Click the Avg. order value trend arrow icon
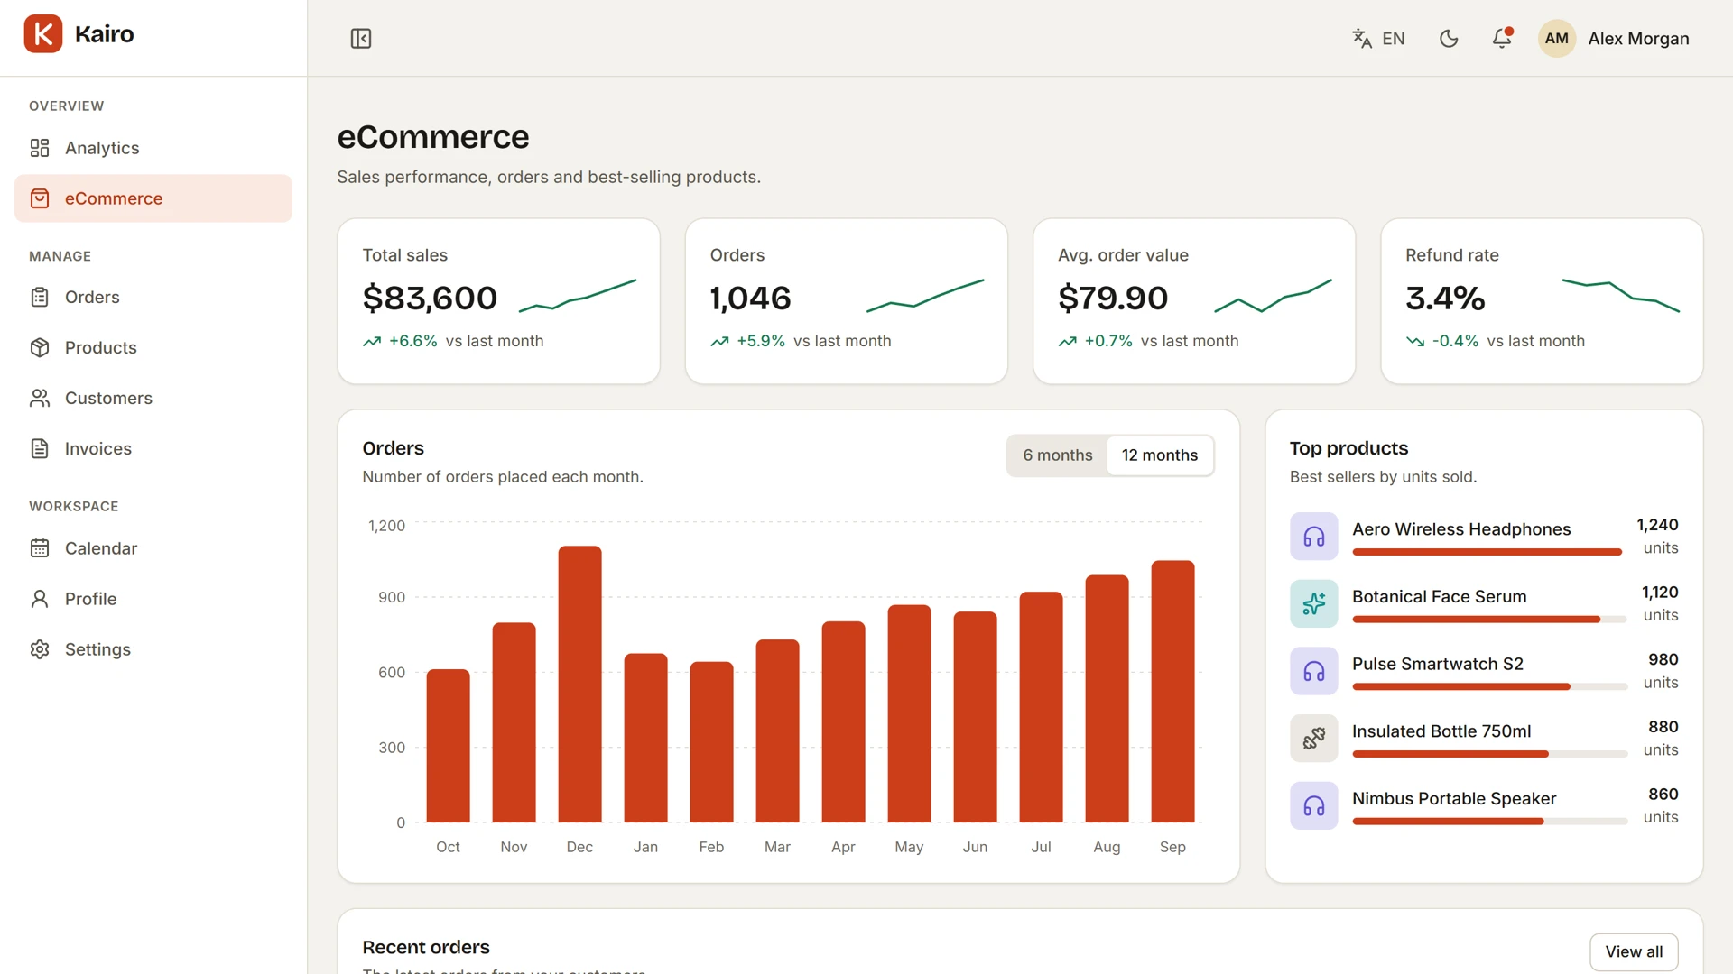Image resolution: width=1733 pixels, height=974 pixels. [1067, 342]
